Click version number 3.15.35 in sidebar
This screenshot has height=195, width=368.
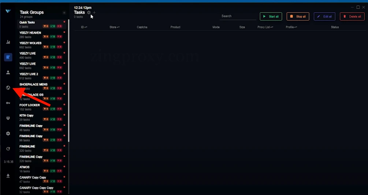[8, 162]
